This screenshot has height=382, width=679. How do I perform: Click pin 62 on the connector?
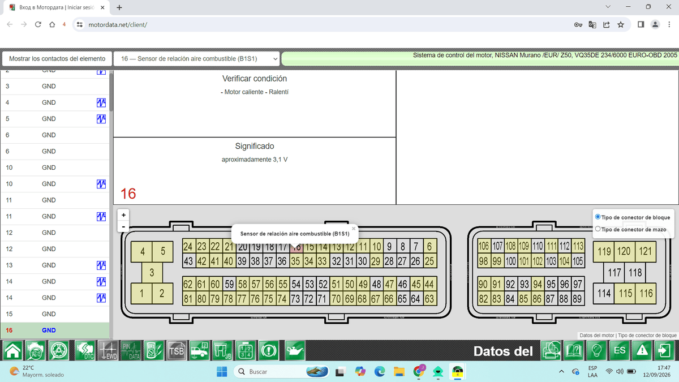pos(188,284)
